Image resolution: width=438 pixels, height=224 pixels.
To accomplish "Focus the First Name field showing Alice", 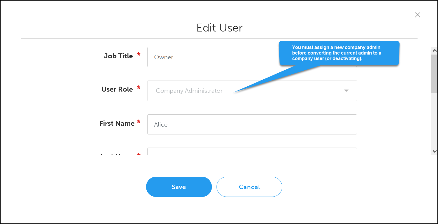I will pos(252,125).
